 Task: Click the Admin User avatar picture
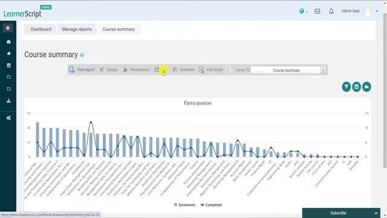click(x=368, y=11)
